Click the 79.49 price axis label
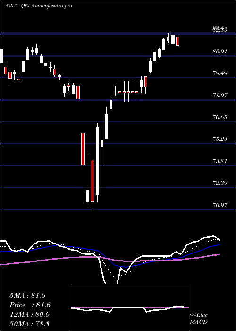Viewport: 236px width, 331px height. pos(220,73)
